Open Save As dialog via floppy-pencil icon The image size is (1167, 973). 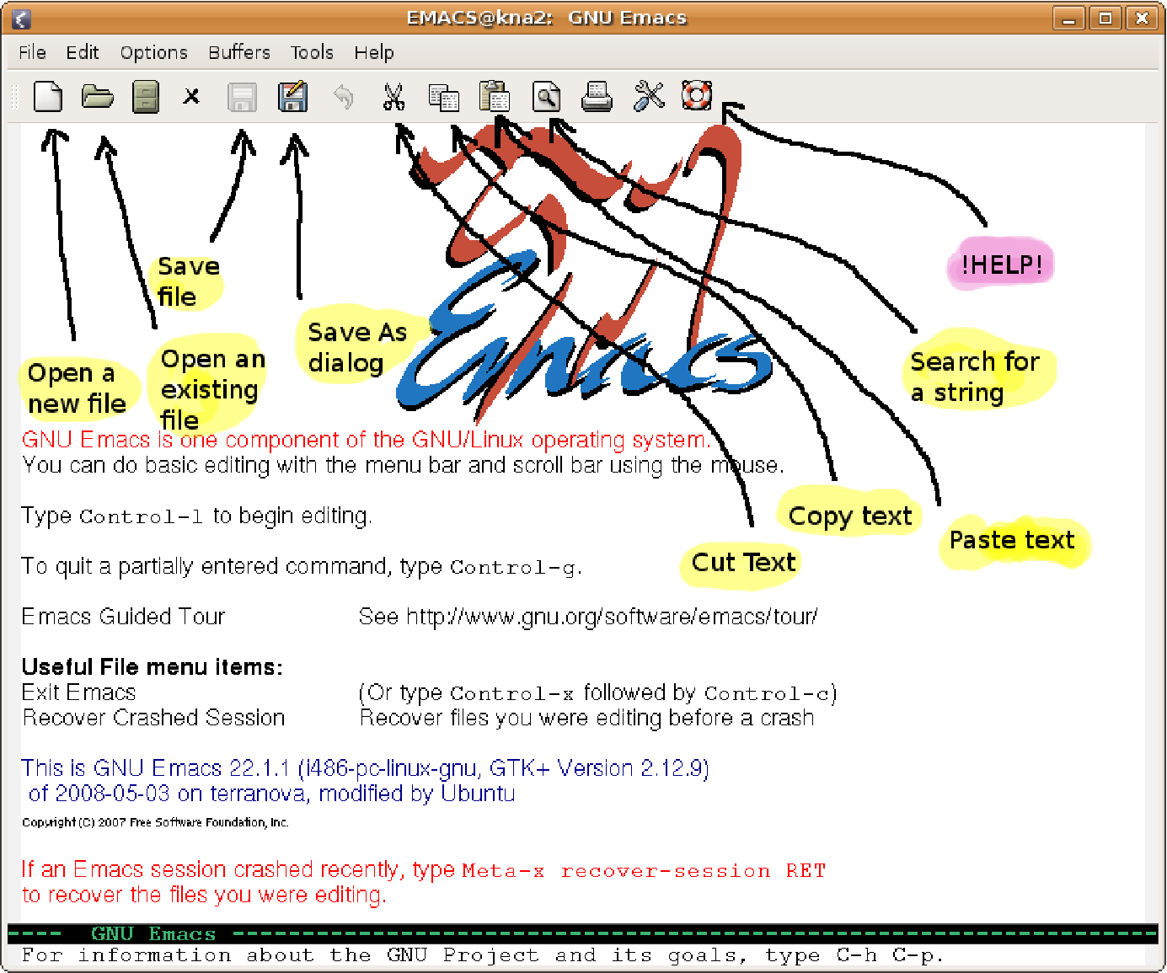pyautogui.click(x=292, y=97)
